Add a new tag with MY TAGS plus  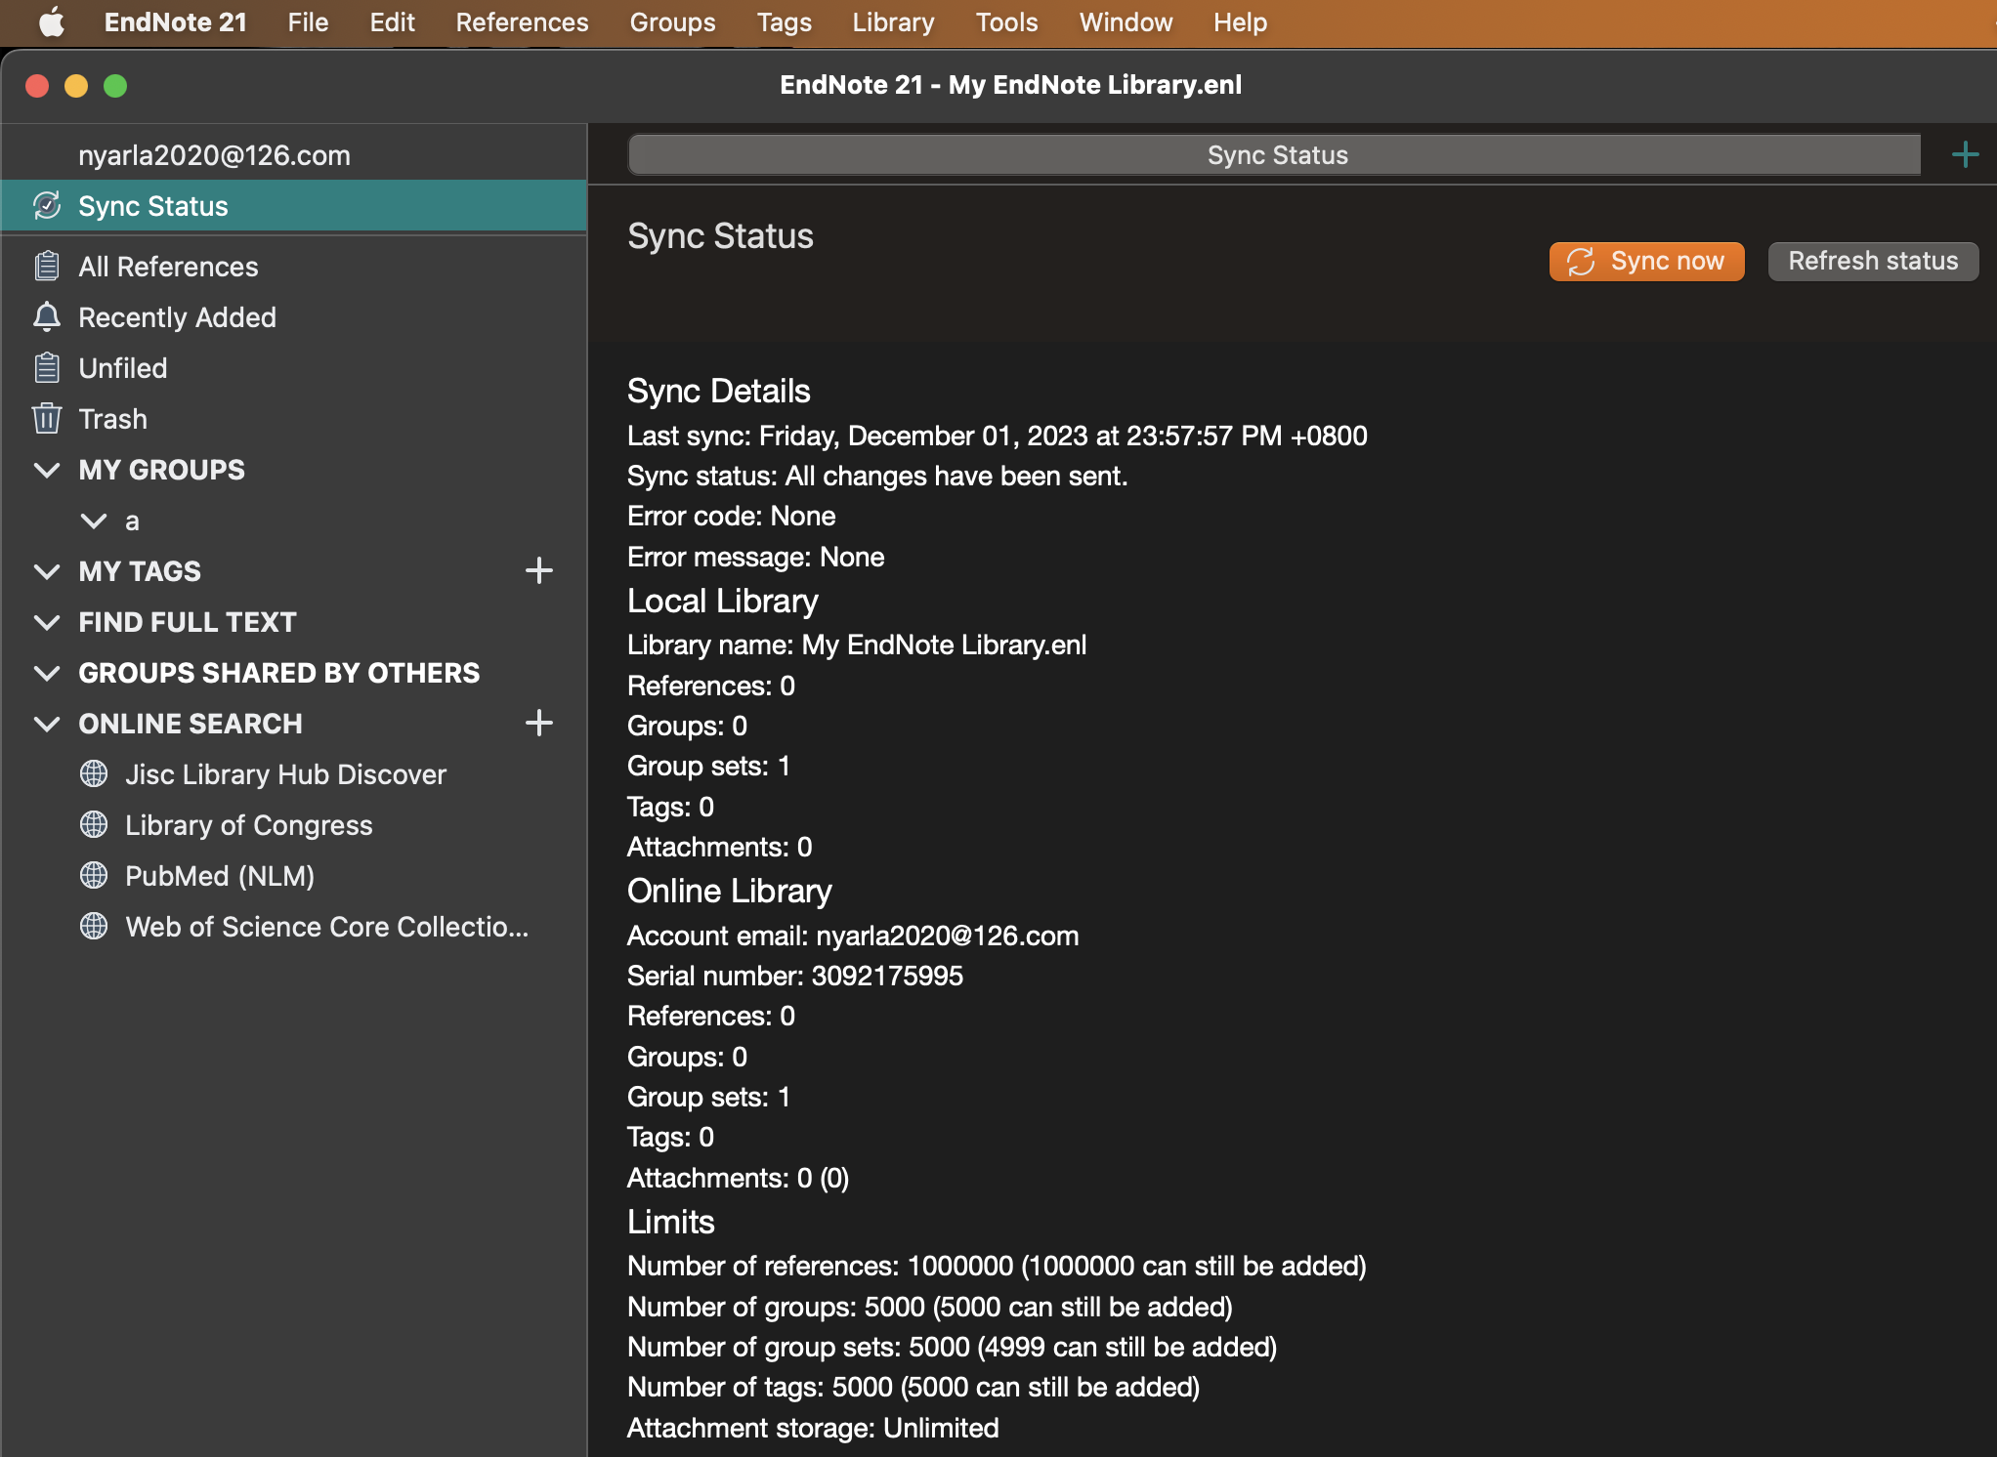539,570
